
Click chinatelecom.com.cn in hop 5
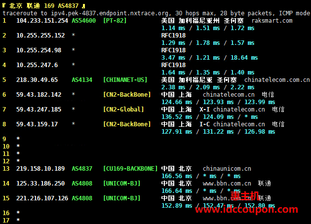(277, 80)
